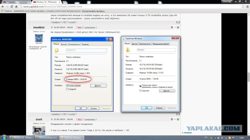The height and width of the screenshot is (140, 250).
Task: Click цитировать in VenoM666's post header
Action: 90,27
